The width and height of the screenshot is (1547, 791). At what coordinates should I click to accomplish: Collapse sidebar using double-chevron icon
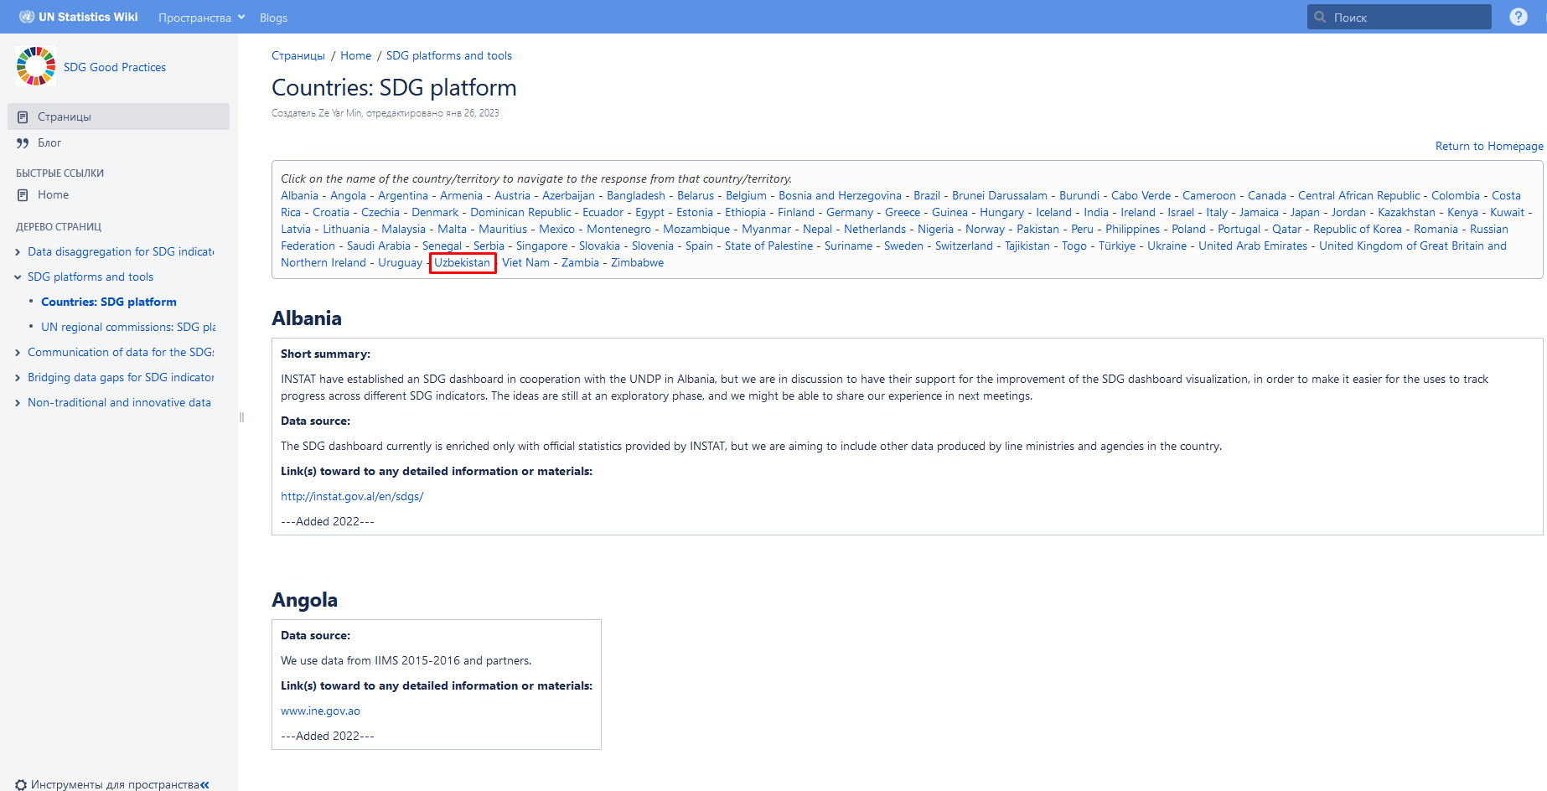(x=204, y=784)
